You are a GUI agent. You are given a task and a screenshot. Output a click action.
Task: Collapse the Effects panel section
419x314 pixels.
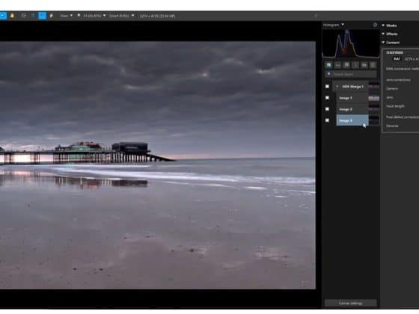(x=383, y=34)
